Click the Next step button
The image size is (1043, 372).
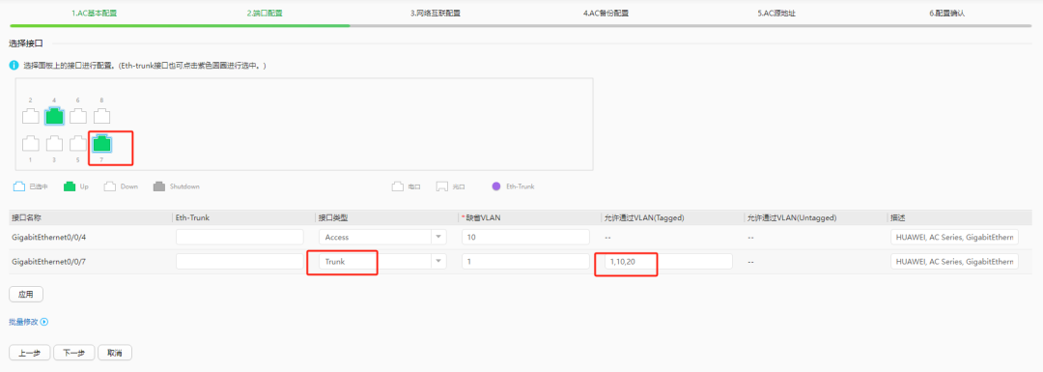tap(73, 353)
